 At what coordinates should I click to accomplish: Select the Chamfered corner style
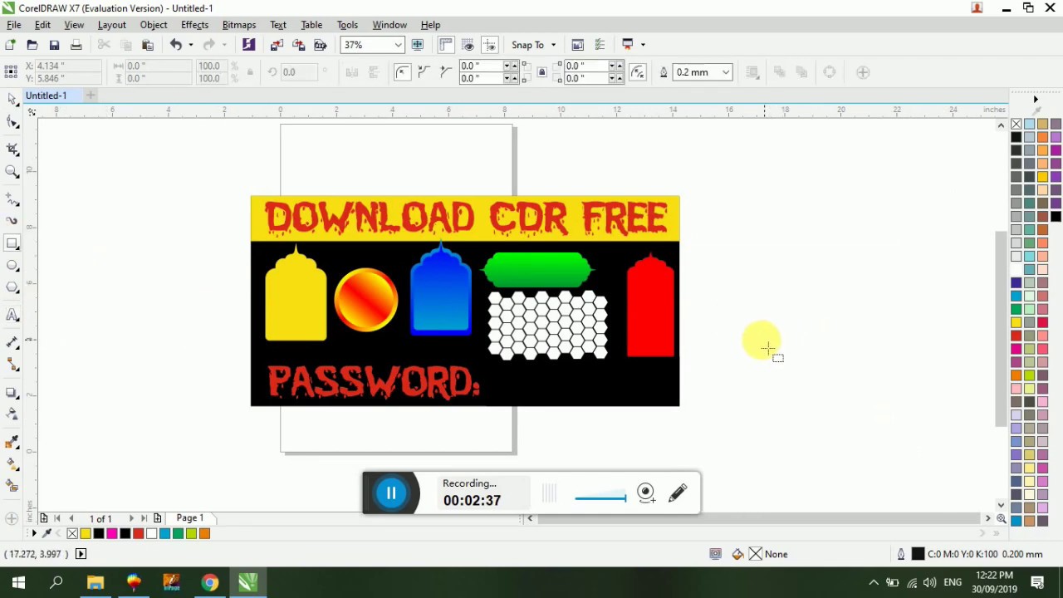(444, 72)
